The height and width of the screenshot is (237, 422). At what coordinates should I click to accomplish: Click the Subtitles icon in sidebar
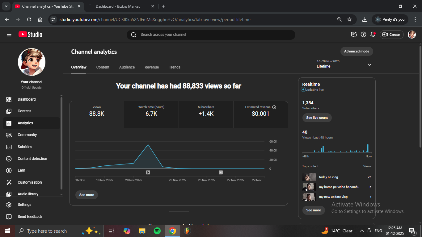click(9, 147)
